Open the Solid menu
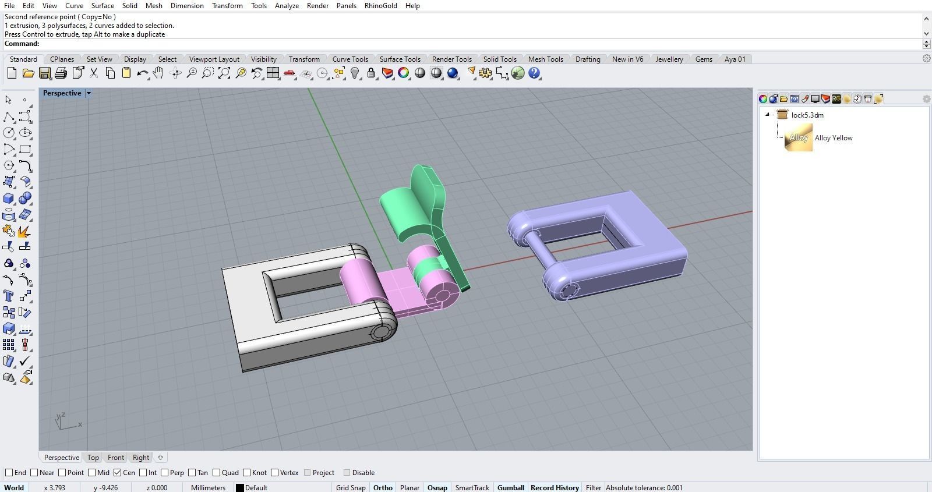932x492 pixels. 129,5
